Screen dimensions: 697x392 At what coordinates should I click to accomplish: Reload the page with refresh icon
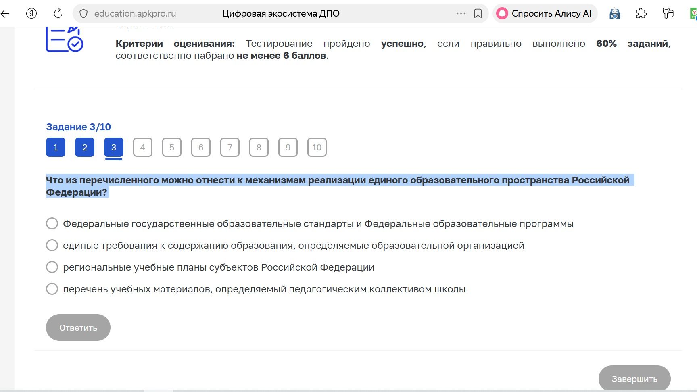tap(58, 13)
